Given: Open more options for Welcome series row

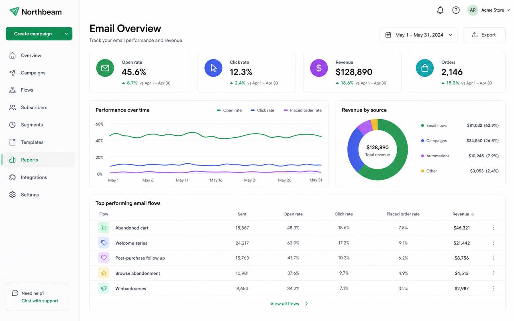Looking at the screenshot, I should click(494, 243).
